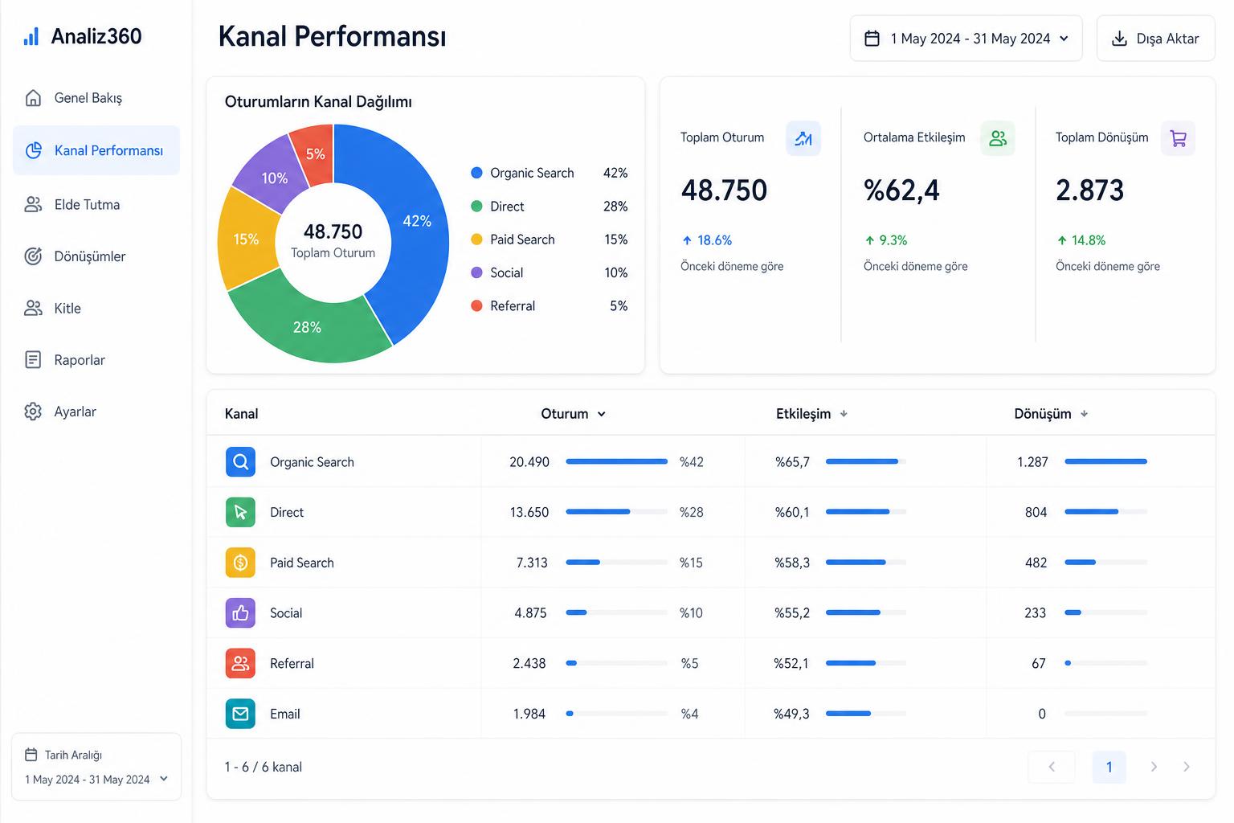
Task: Click the Kitle people icon
Action: pos(33,308)
